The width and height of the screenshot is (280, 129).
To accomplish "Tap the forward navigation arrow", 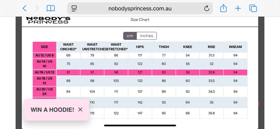I will tap(37, 8).
